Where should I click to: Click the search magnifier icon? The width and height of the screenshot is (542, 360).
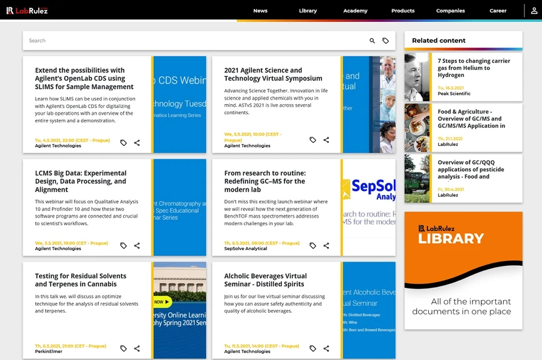click(373, 41)
